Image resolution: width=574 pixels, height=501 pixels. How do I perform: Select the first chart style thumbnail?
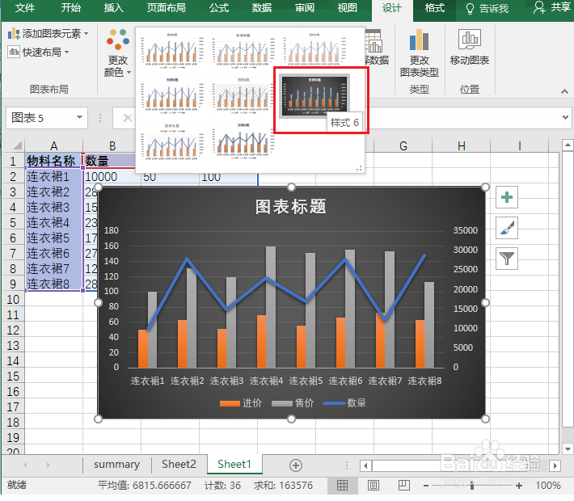click(172, 50)
